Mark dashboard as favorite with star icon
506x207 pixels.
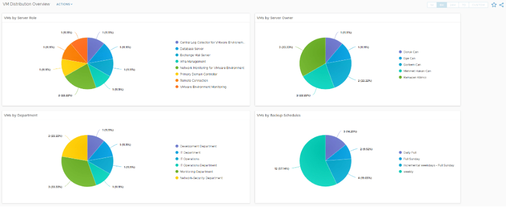pos(494,5)
